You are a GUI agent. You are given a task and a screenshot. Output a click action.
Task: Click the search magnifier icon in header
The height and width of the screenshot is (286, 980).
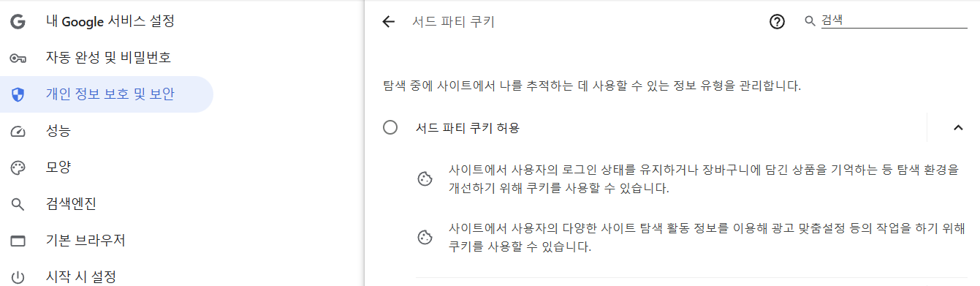click(x=810, y=22)
